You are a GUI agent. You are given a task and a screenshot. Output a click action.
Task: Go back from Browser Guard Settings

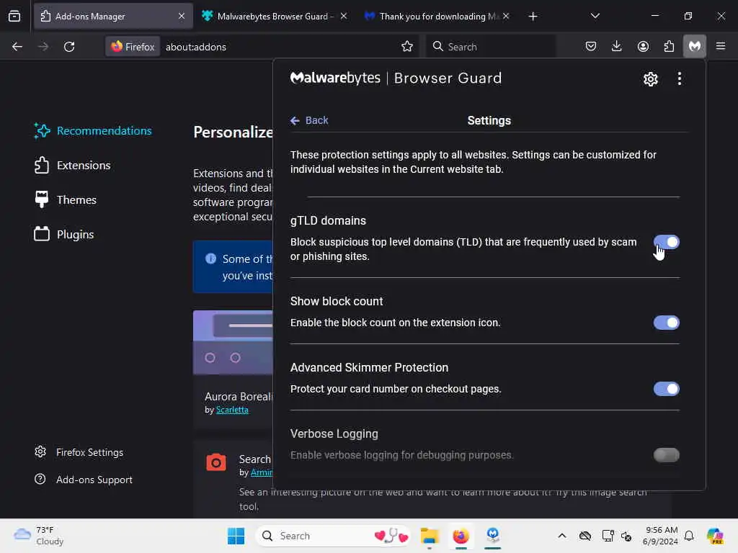click(x=309, y=120)
